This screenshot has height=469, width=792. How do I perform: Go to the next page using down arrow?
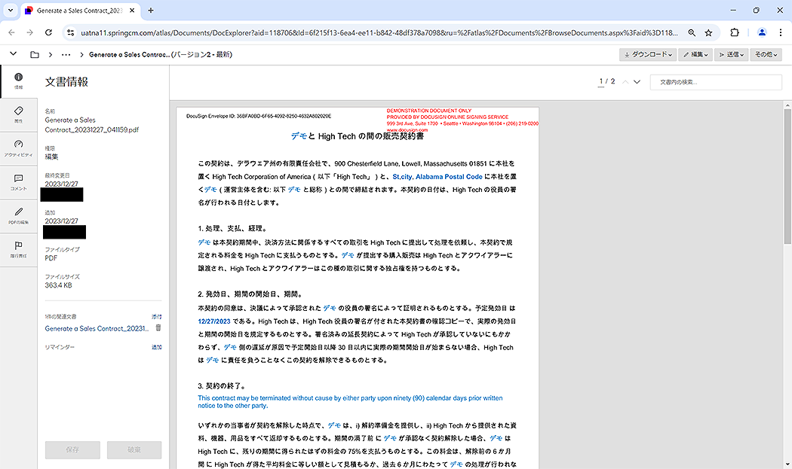click(x=637, y=82)
